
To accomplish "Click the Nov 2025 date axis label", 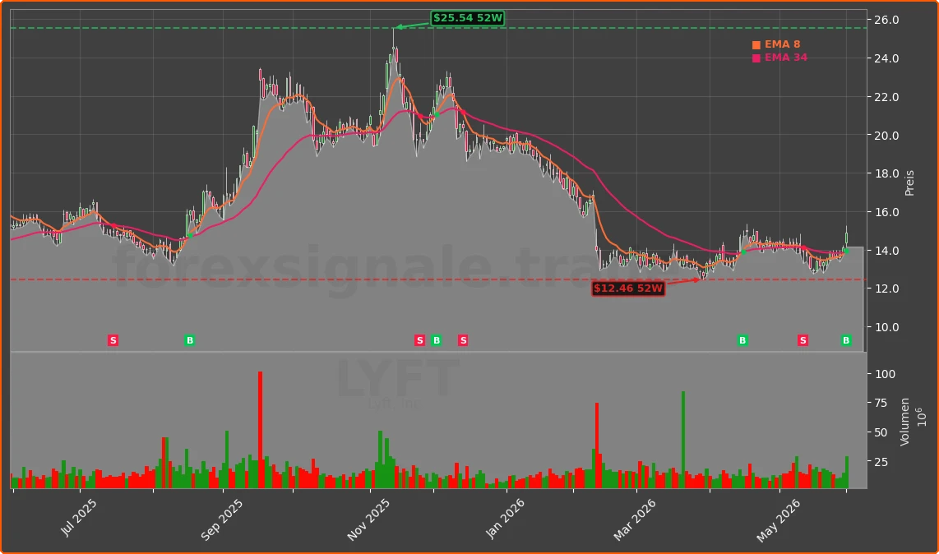I will pyautogui.click(x=368, y=519).
